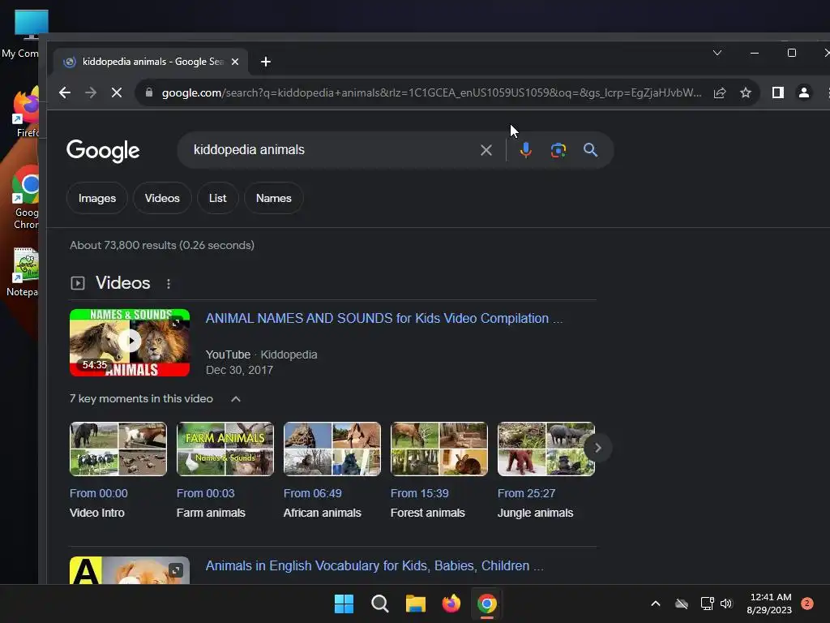
Task: Play the Animal Names and Sounds video thumbnail
Action: (130, 343)
